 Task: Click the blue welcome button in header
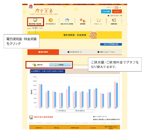click(106, 12)
